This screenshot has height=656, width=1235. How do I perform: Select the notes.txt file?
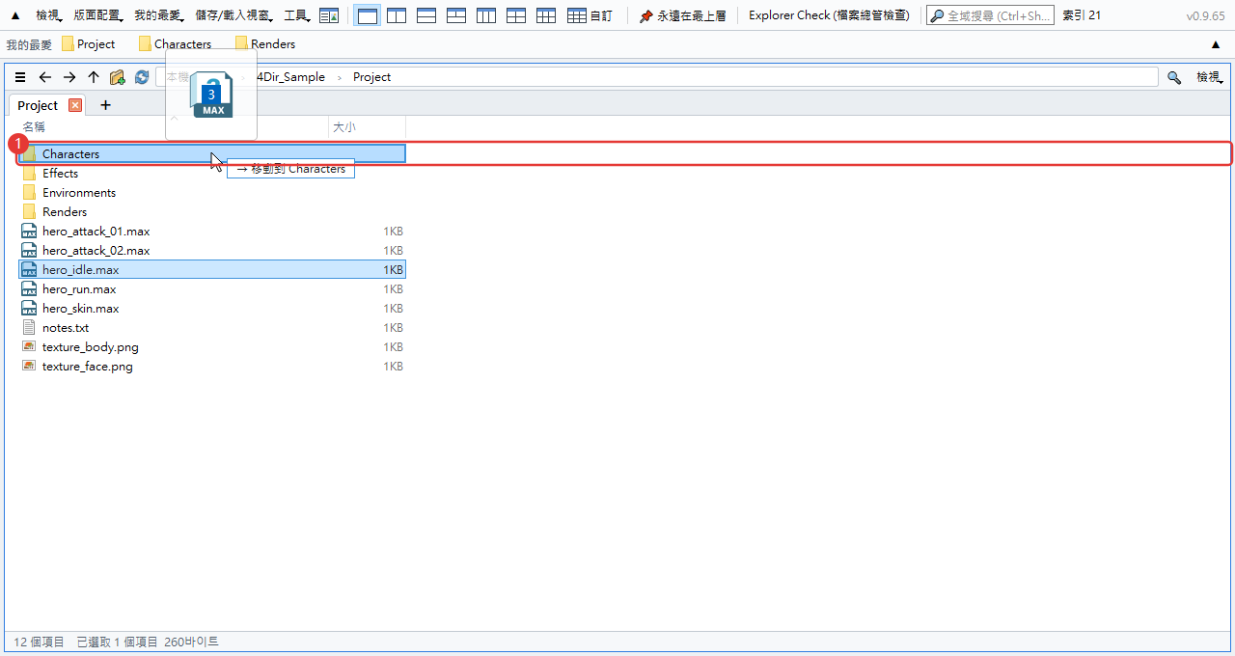[212, 328]
